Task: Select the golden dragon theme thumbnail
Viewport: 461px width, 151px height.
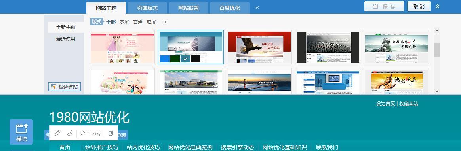Action: click(x=396, y=81)
